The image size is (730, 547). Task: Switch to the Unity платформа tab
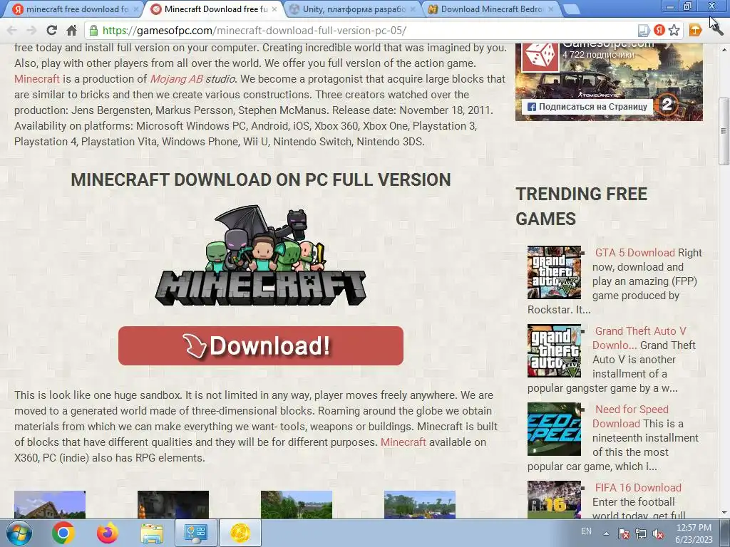click(350, 9)
